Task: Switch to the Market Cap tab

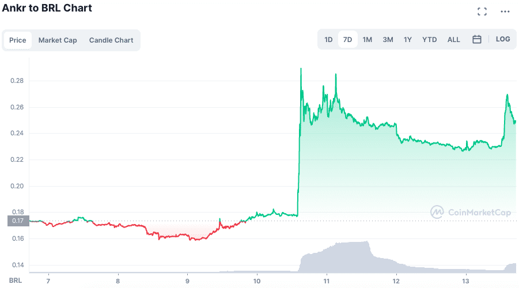Action: (x=58, y=40)
